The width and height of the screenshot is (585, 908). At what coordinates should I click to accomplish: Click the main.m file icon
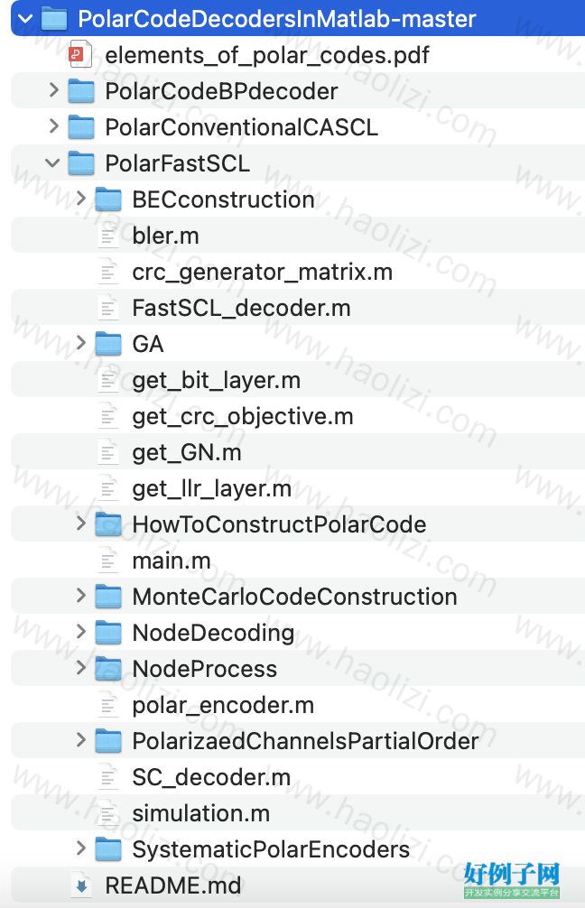click(107, 561)
